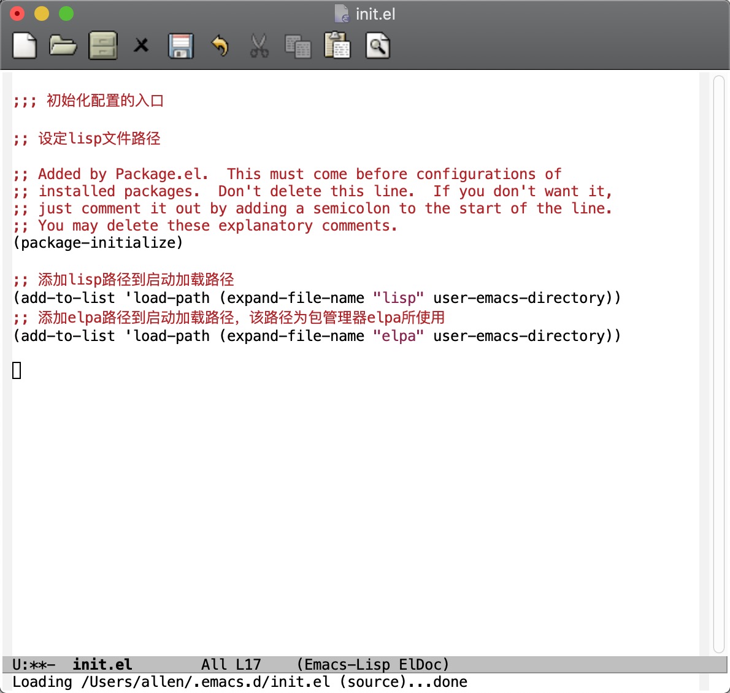Click the 'You may delete these explanatory comments.' line
Viewport: 730px width, 693px height.
(x=206, y=226)
